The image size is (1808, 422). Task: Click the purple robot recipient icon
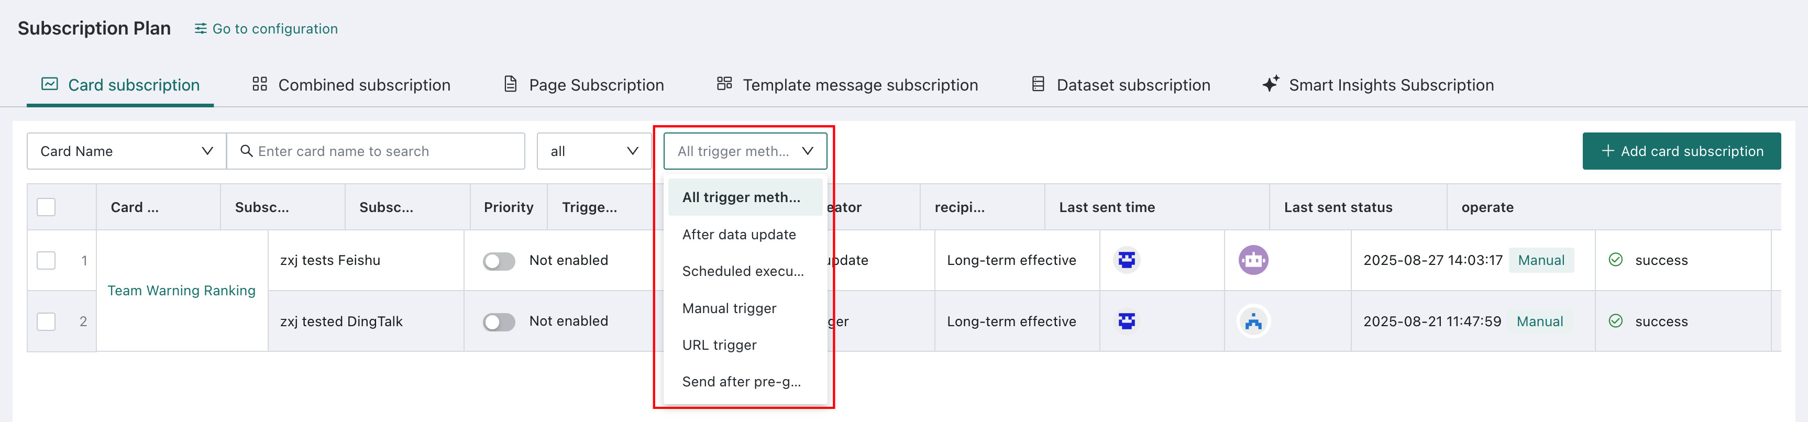click(1253, 260)
